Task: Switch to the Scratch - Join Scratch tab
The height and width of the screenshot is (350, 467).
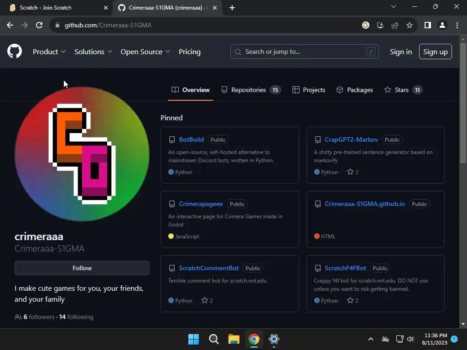Action: point(57,8)
